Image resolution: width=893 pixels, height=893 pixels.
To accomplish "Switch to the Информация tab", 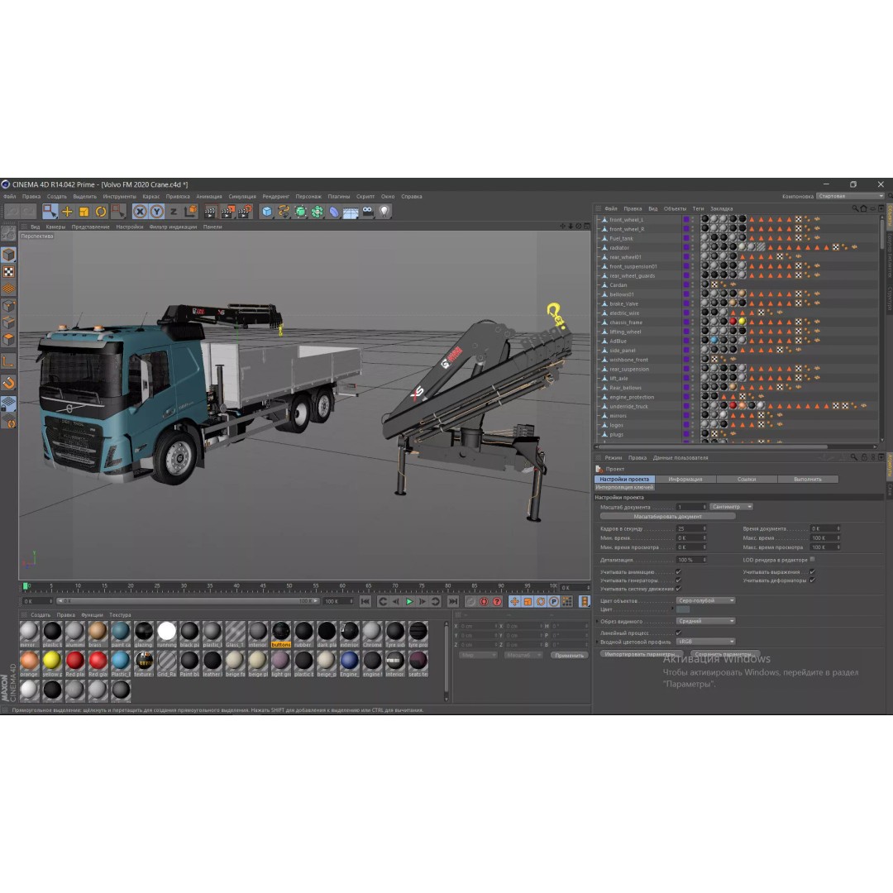I will coord(685,479).
